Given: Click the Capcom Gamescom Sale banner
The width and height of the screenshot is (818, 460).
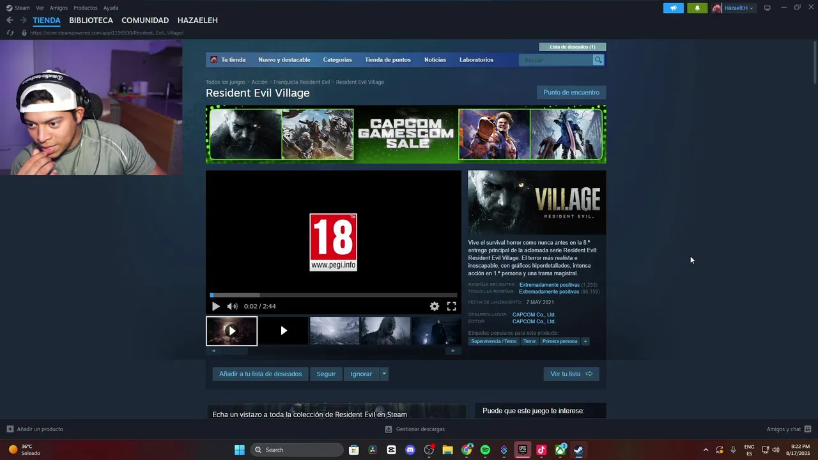Looking at the screenshot, I should click(x=406, y=134).
